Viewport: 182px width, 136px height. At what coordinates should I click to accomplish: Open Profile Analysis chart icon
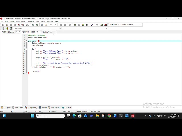[102, 25]
